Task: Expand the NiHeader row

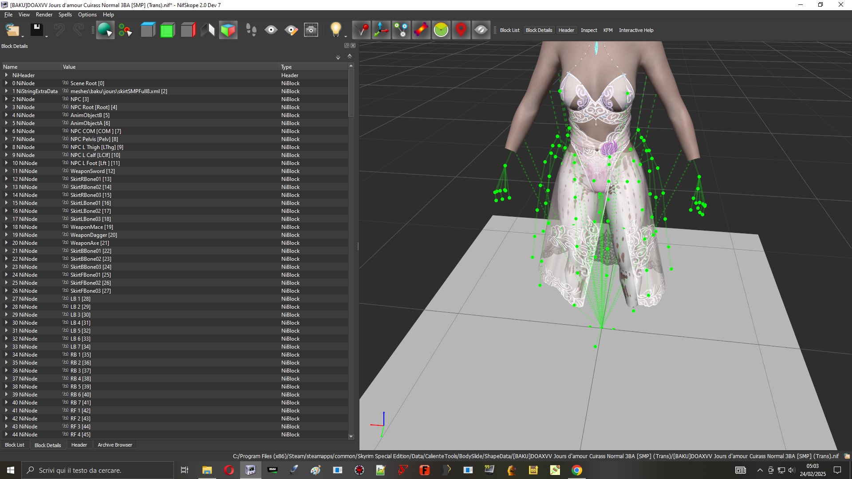Action: [6, 75]
